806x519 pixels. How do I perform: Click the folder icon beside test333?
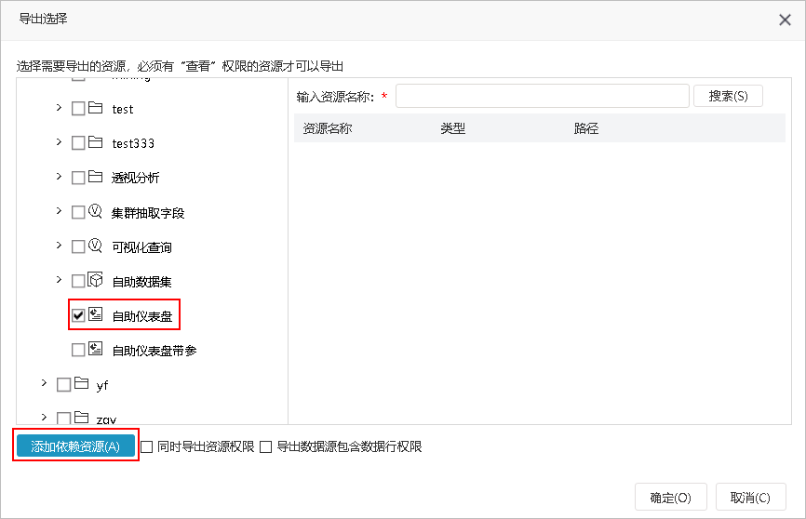[95, 142]
